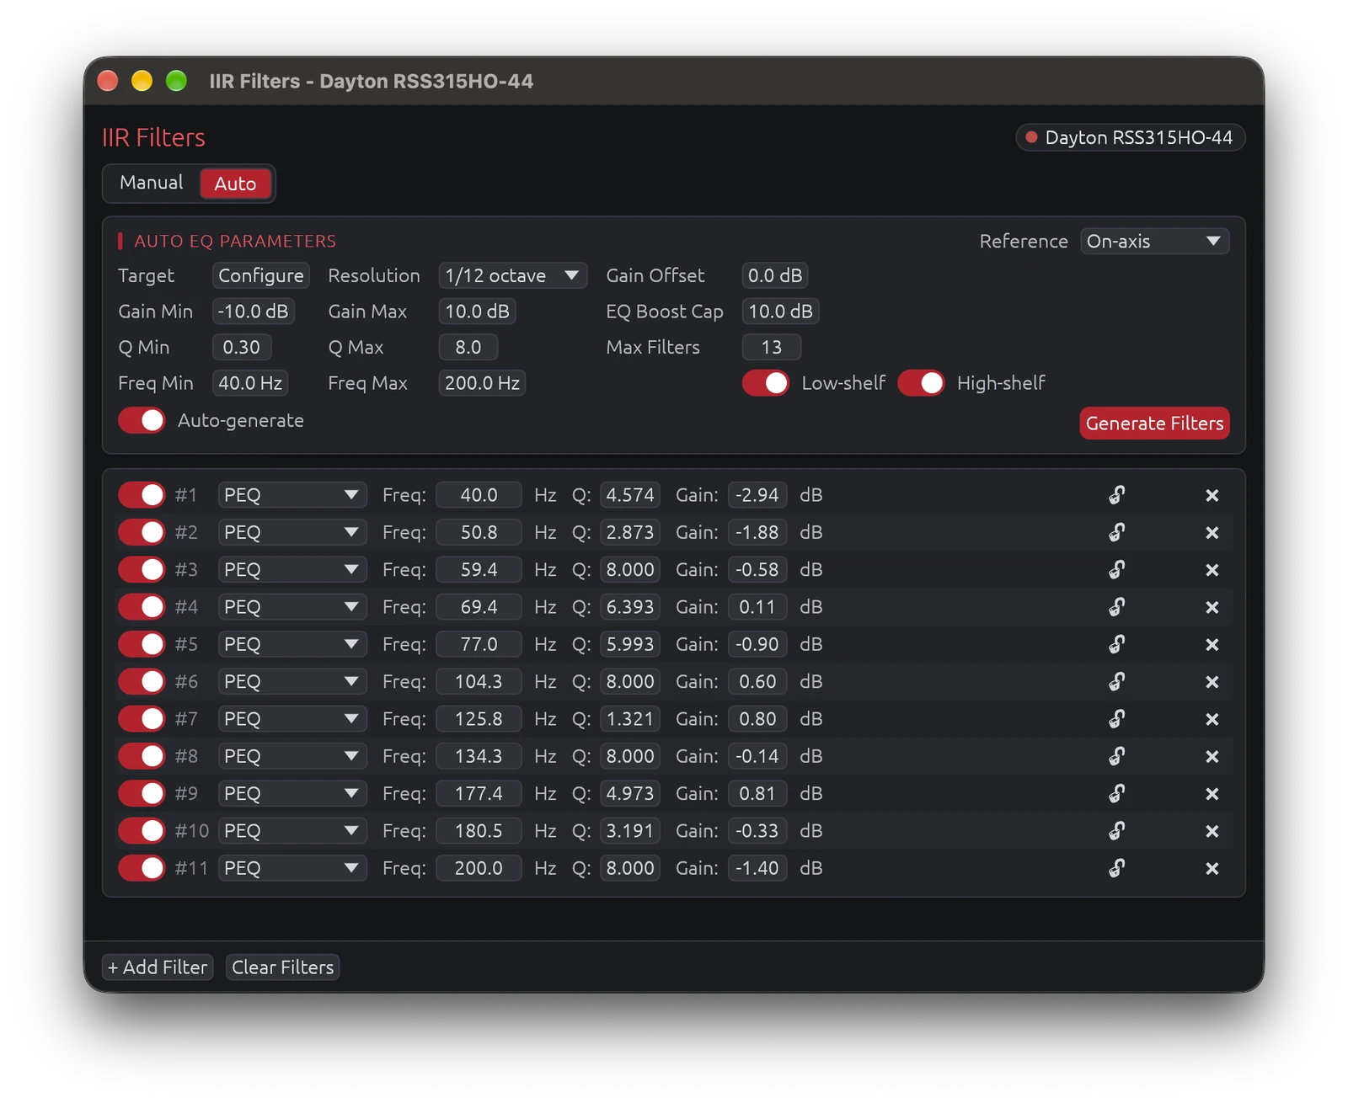The width and height of the screenshot is (1348, 1103).
Task: Toggle the lock on filter #11
Action: [1117, 868]
